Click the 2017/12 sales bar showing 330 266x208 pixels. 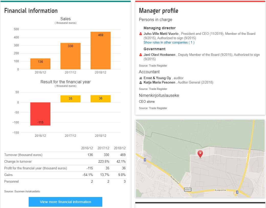[70, 56]
